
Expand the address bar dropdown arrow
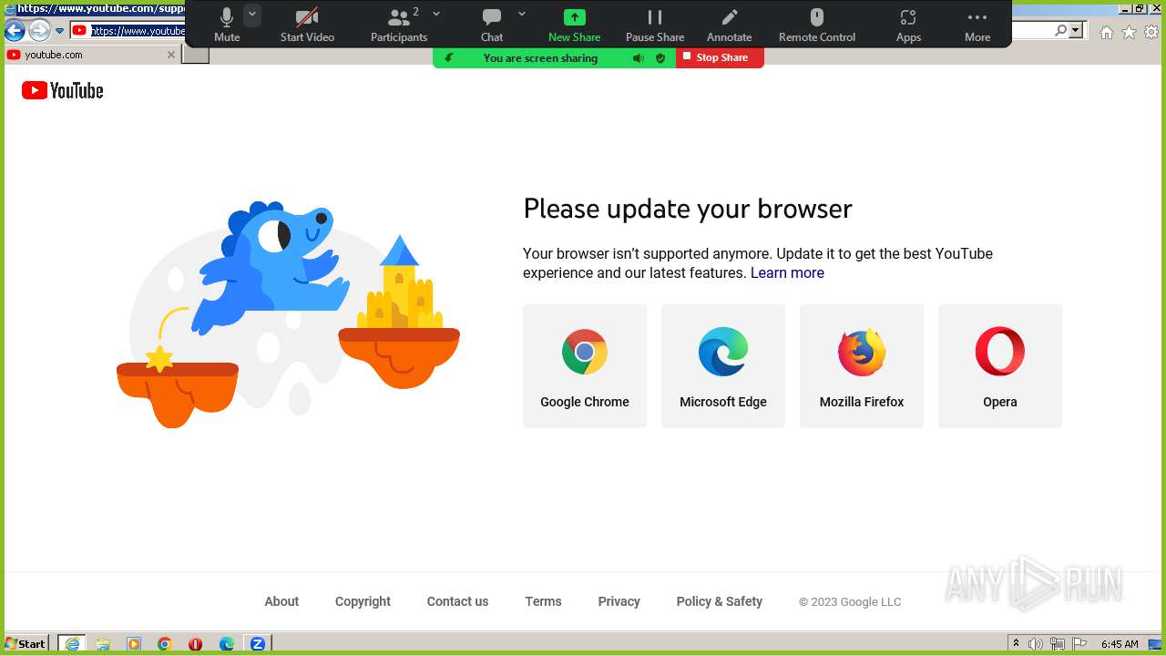[1076, 31]
